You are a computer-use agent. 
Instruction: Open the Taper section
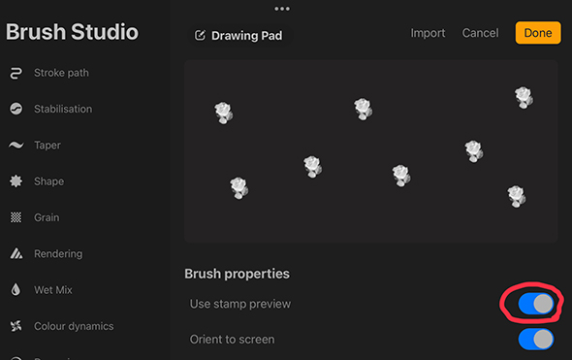(48, 145)
